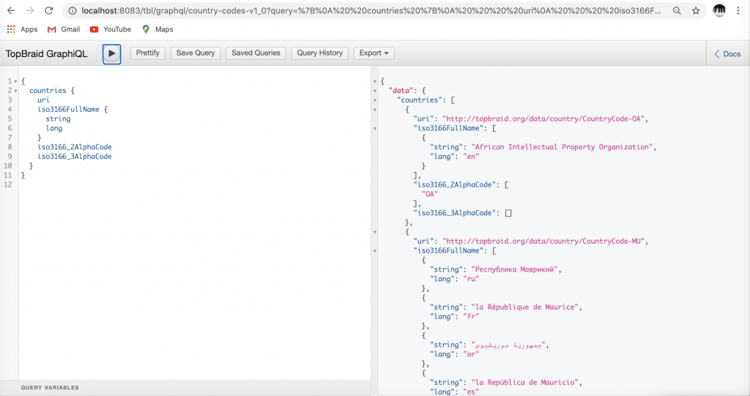The height and width of the screenshot is (396, 750).
Task: Reload the current page
Action: (49, 10)
